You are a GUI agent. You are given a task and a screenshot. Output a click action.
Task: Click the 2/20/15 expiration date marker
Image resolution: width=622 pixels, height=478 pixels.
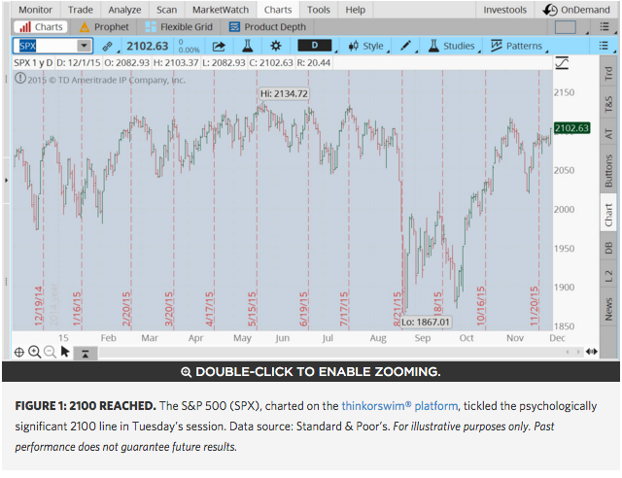pos(126,309)
